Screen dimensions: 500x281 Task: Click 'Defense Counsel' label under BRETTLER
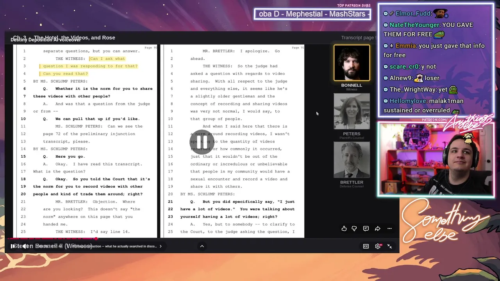352,186
